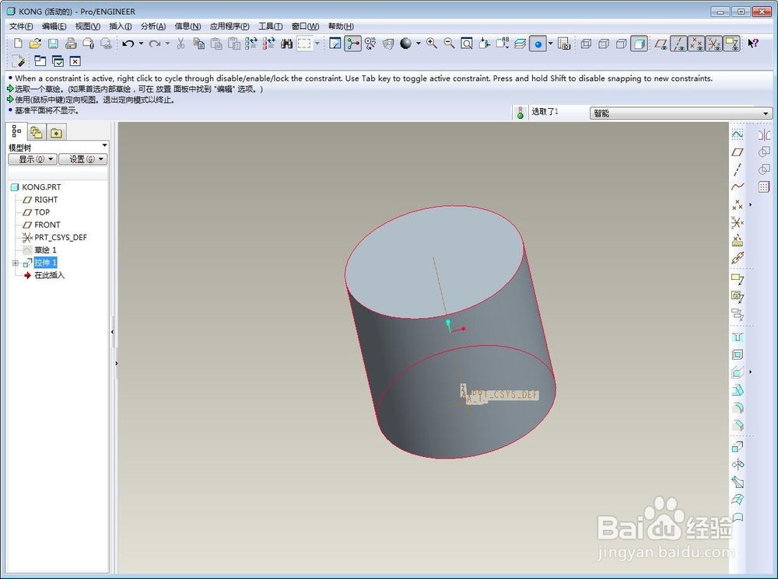The width and height of the screenshot is (778, 579).
Task: Select the Sketch tool in right toolbar
Action: point(738,134)
